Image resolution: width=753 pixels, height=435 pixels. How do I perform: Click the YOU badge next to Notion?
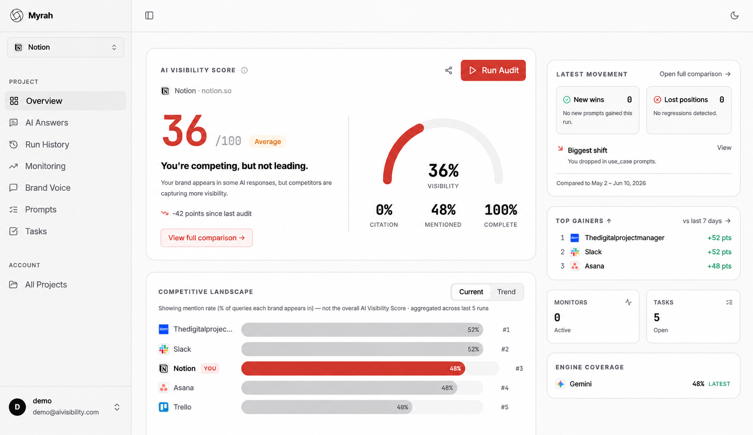click(x=210, y=368)
